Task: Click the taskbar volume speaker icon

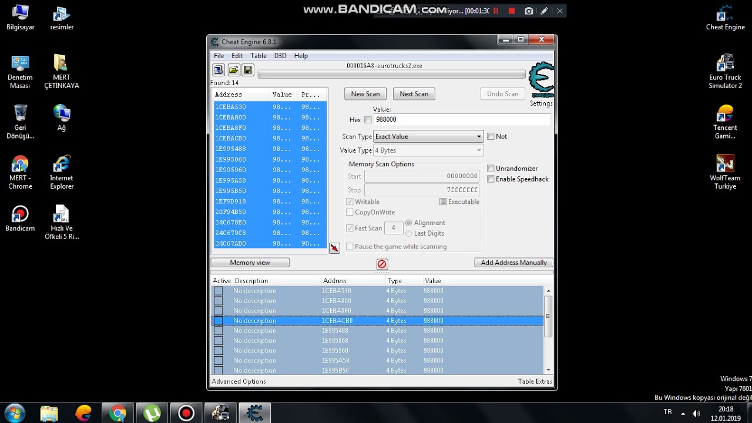Action: 696,413
